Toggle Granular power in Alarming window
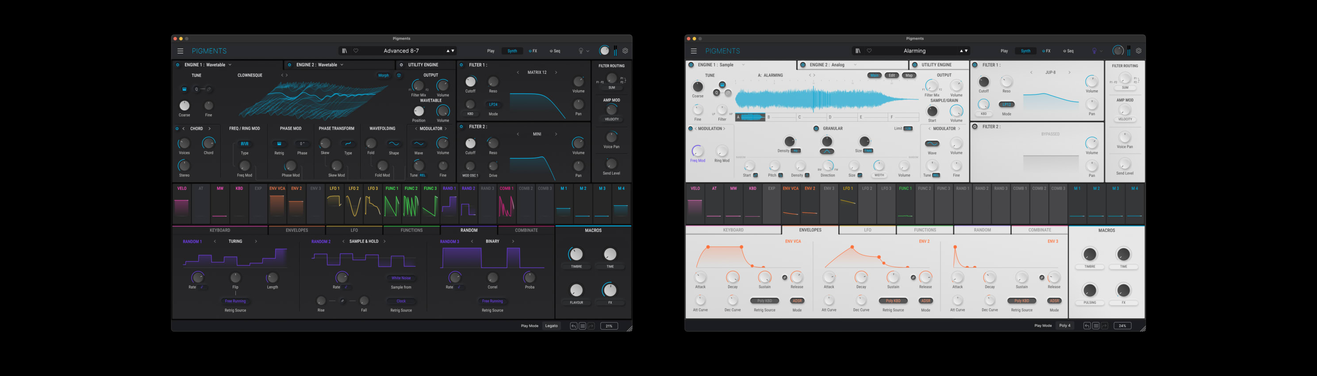The width and height of the screenshot is (1317, 376). pyautogui.click(x=816, y=129)
